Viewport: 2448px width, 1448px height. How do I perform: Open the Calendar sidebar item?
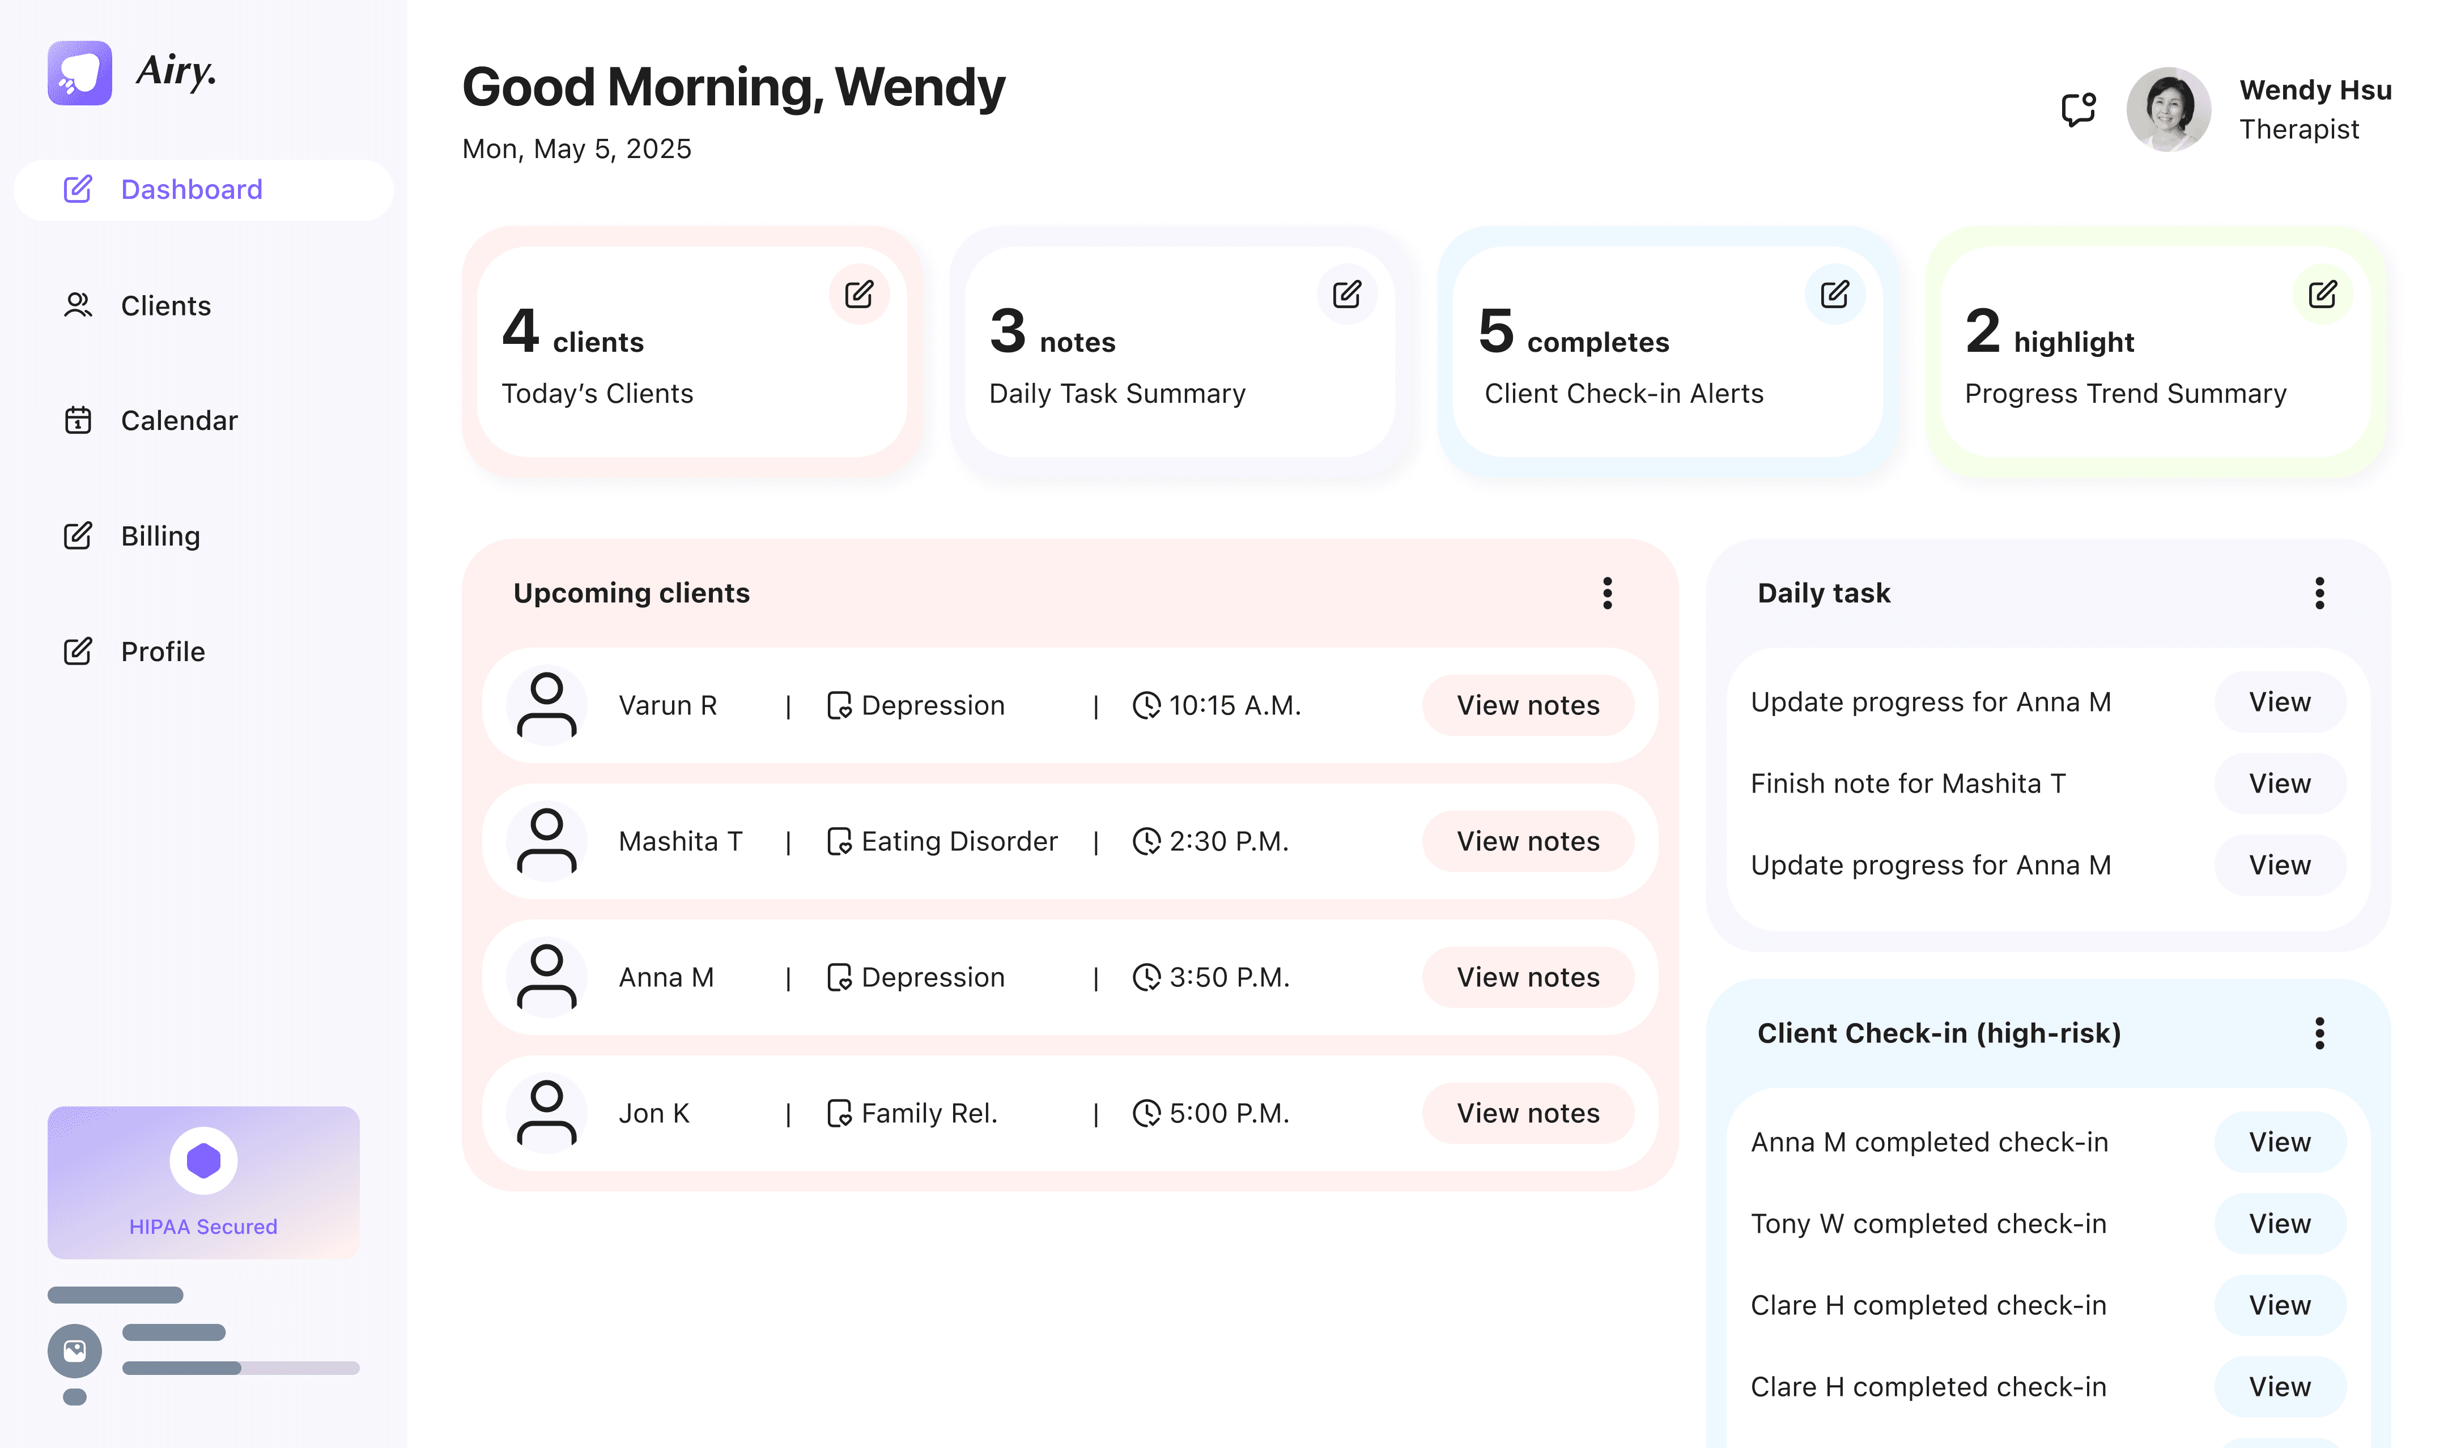[177, 420]
